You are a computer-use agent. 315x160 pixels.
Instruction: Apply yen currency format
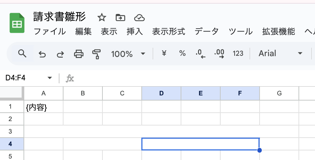click(x=164, y=54)
